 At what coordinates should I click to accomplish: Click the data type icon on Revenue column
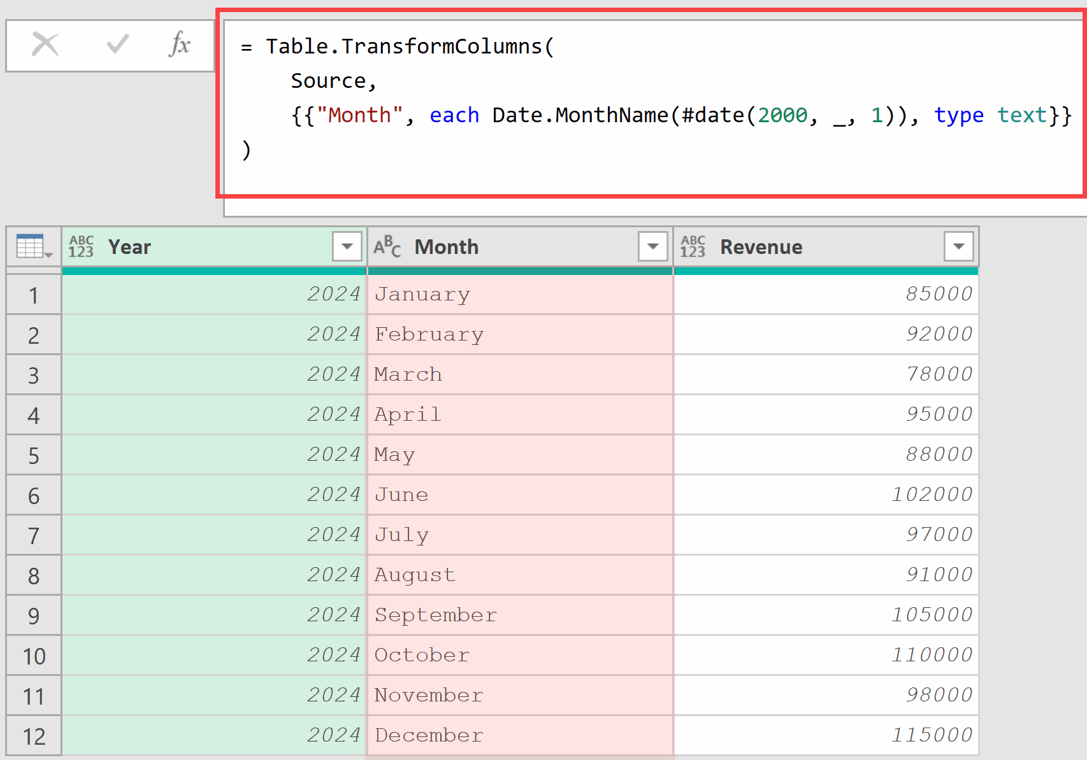pos(693,246)
